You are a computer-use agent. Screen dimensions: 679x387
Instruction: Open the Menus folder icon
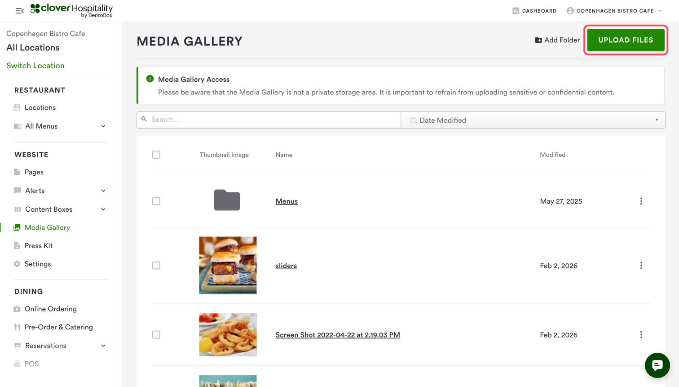coord(227,200)
